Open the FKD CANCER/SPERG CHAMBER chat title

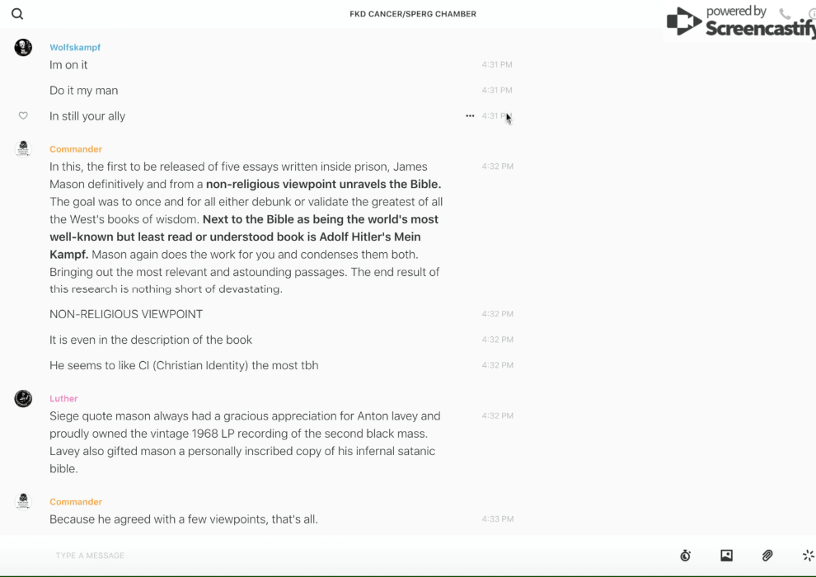413,14
